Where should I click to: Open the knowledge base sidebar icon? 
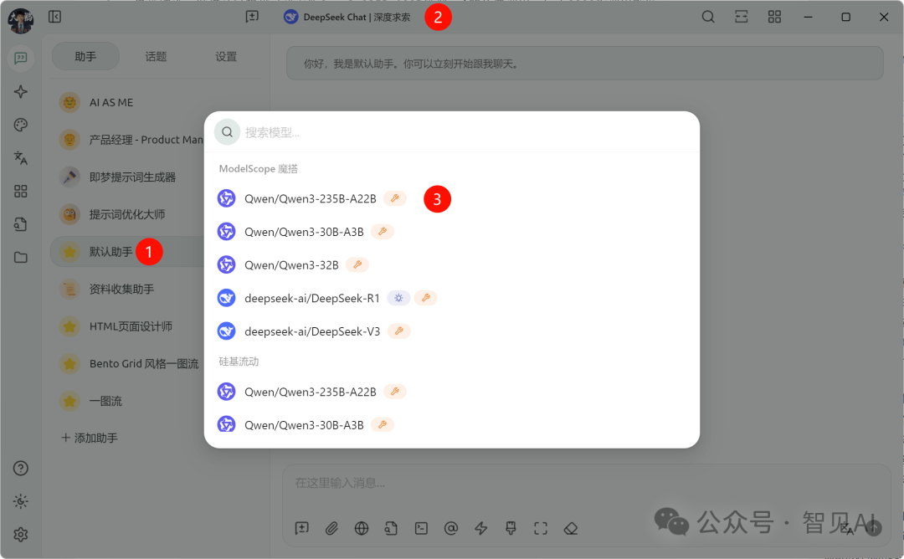(x=21, y=224)
